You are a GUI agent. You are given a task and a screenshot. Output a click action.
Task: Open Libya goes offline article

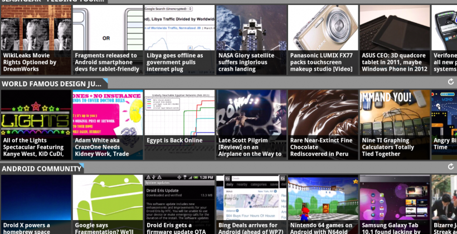click(179, 40)
